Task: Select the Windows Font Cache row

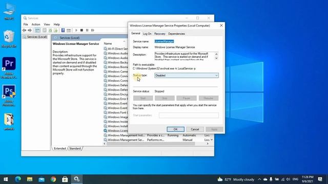Action: [116, 112]
